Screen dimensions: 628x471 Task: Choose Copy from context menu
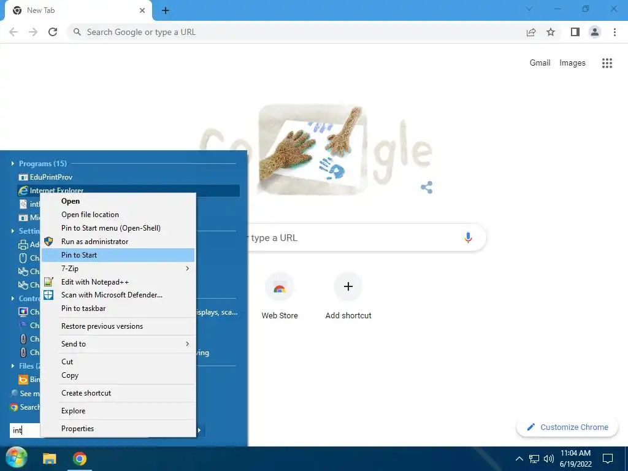(x=118, y=375)
